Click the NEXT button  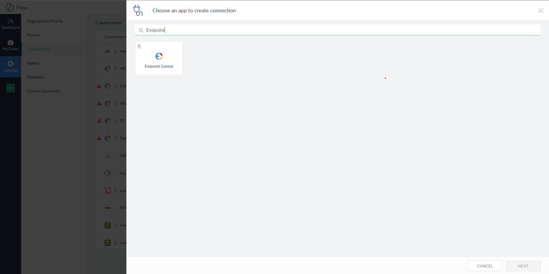(523, 266)
